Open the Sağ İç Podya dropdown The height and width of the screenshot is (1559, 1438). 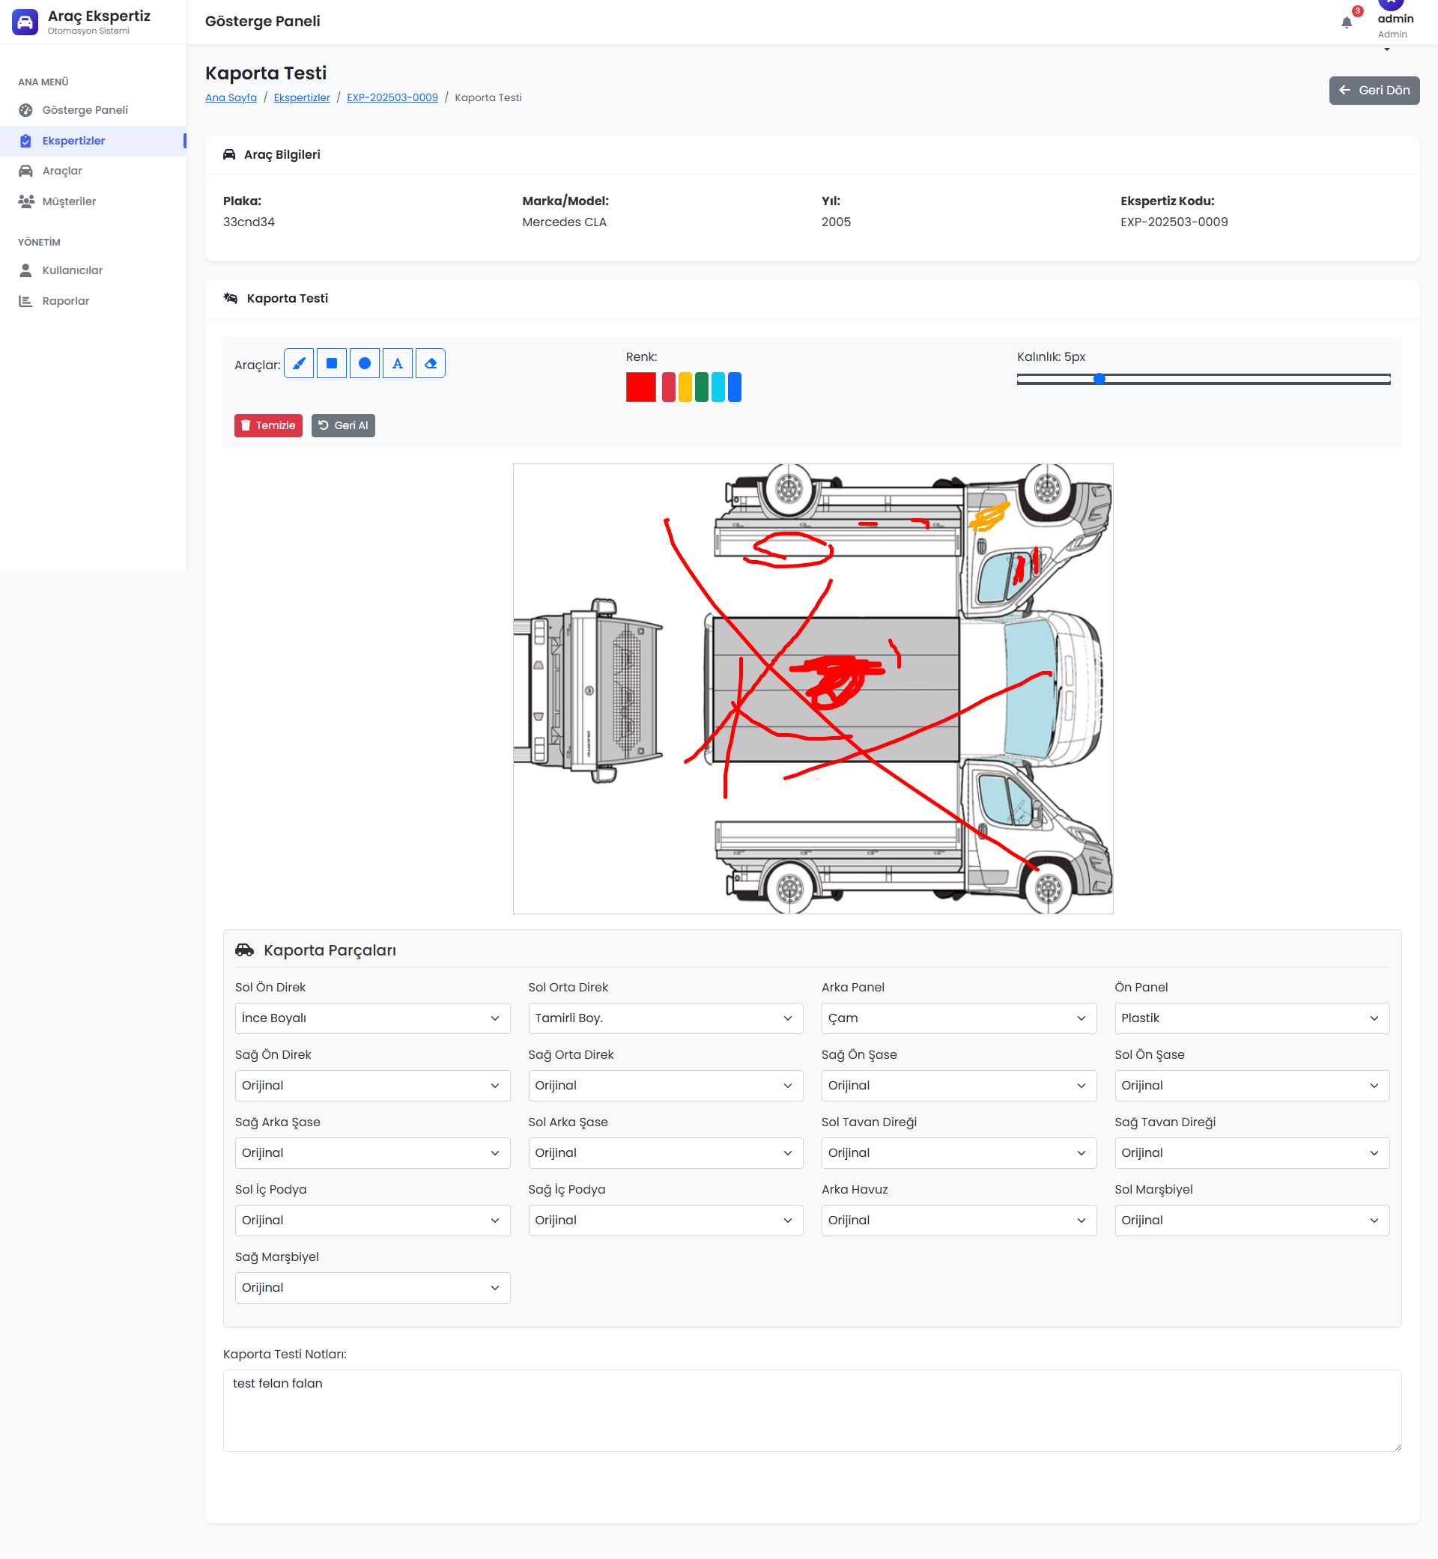coord(666,1221)
